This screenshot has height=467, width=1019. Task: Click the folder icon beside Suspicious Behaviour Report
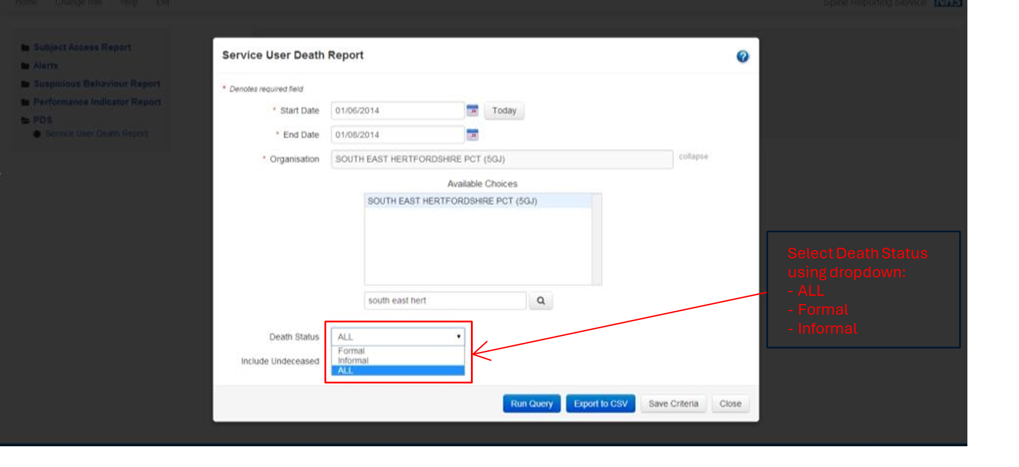(26, 84)
